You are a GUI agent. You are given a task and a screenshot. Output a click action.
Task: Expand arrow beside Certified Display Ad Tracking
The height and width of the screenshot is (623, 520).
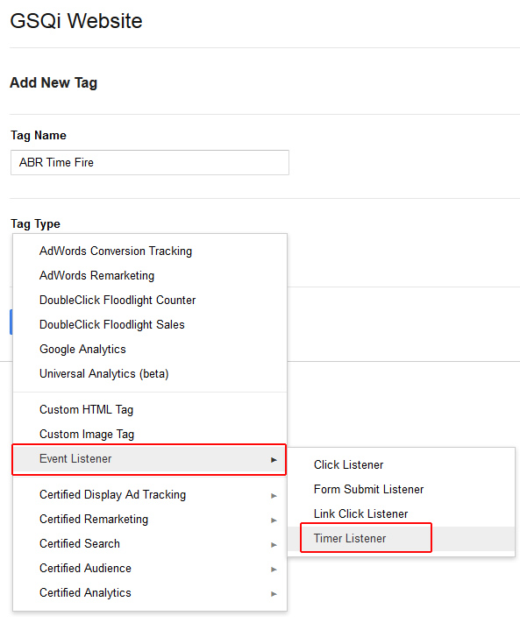[x=274, y=496]
